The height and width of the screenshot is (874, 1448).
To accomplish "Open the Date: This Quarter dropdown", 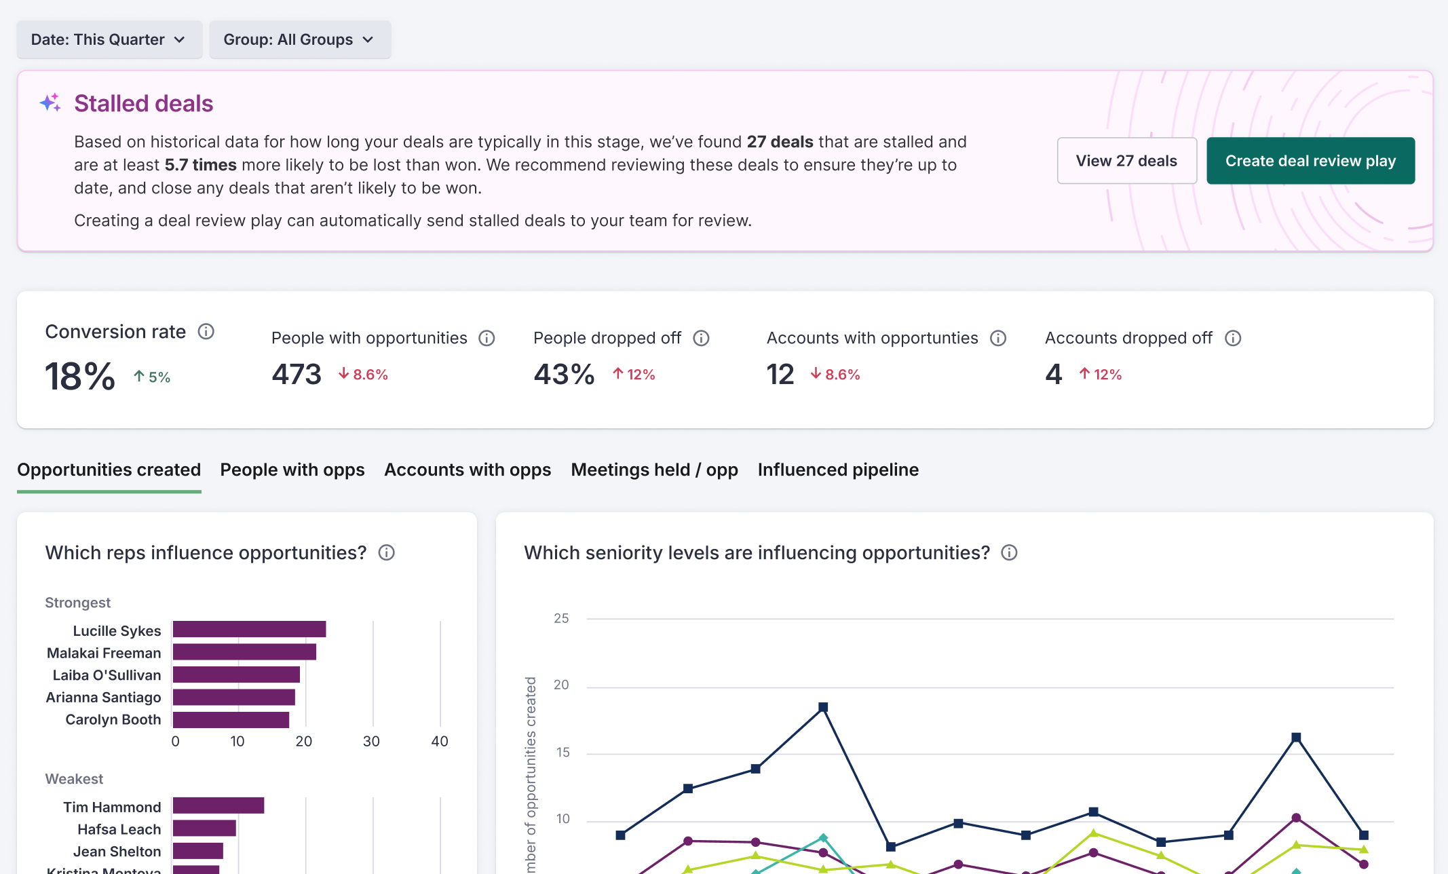I will tap(109, 39).
